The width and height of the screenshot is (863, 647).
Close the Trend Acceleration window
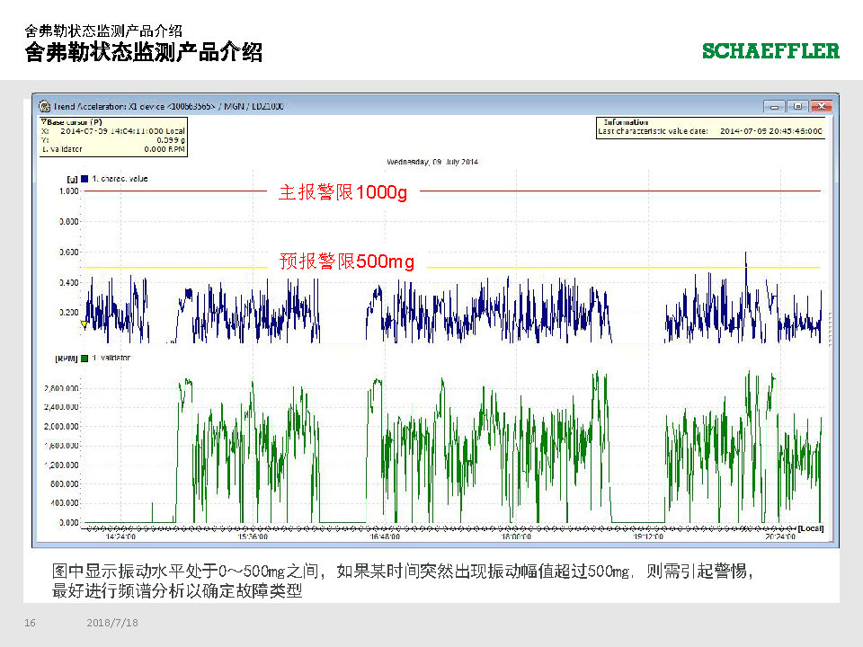(x=820, y=106)
